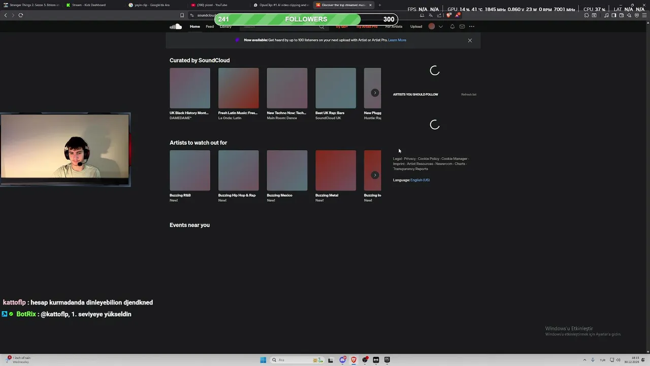Click Refresh list for artists
Screen dimensions: 650x366
(x=469, y=95)
